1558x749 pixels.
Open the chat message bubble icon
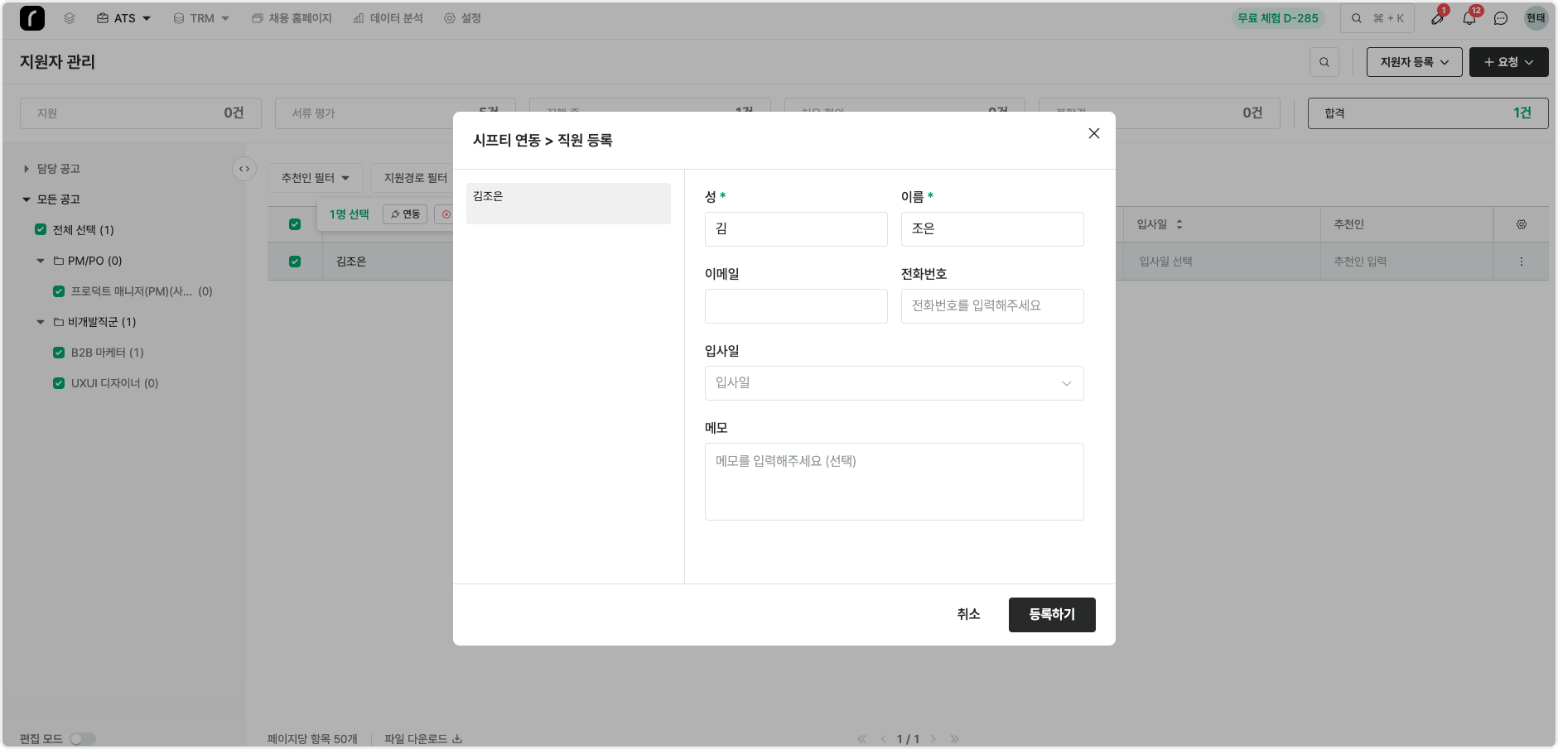(x=1501, y=18)
